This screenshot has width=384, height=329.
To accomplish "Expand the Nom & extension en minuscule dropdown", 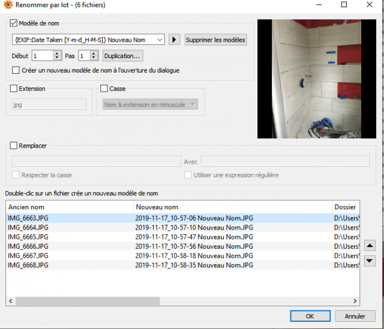I will tap(193, 104).
